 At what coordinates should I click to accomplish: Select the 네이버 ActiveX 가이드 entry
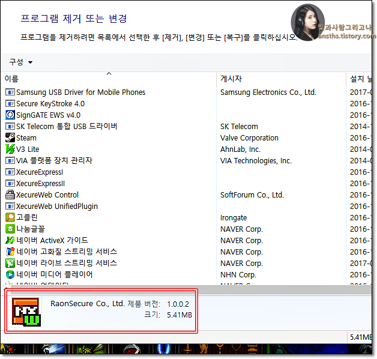pyautogui.click(x=52, y=240)
